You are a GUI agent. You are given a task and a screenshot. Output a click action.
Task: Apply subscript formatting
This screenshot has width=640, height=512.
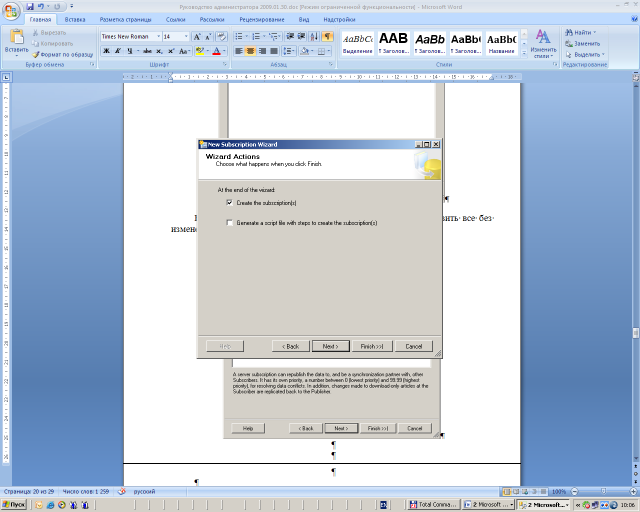click(159, 51)
